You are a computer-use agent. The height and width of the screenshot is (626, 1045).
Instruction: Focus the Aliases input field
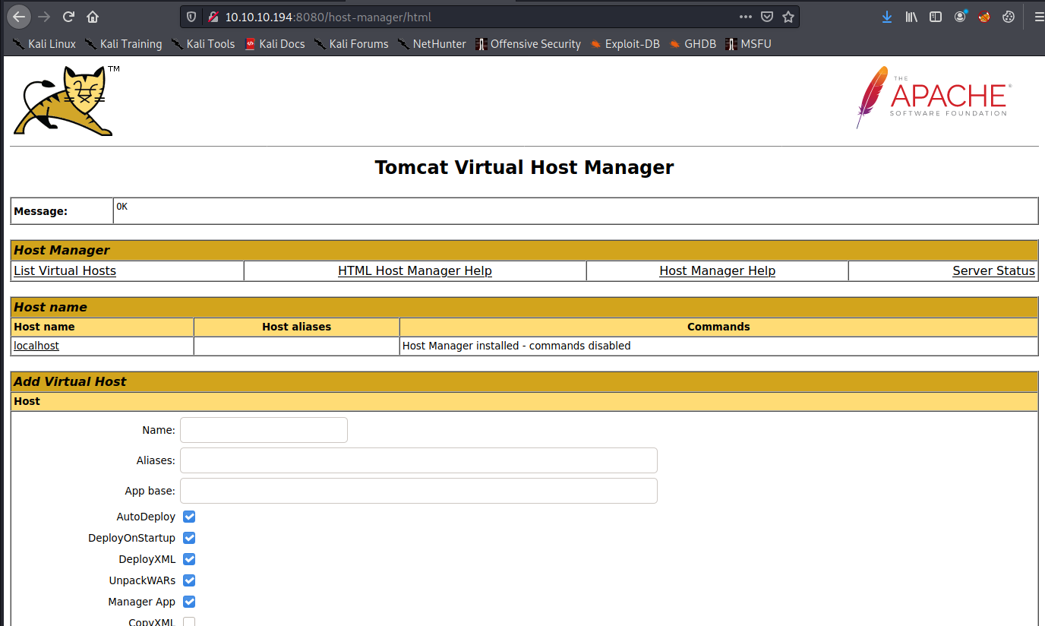418,460
